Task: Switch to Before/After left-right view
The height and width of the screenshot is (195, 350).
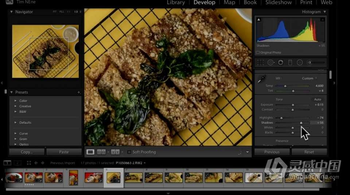Action: (x=101, y=152)
